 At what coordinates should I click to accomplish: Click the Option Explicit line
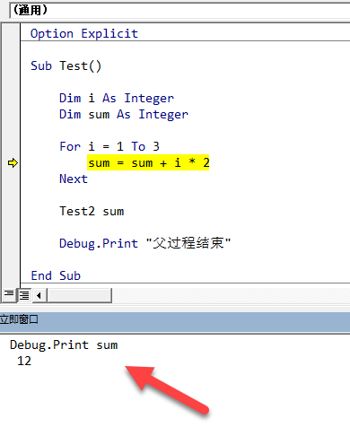point(84,33)
